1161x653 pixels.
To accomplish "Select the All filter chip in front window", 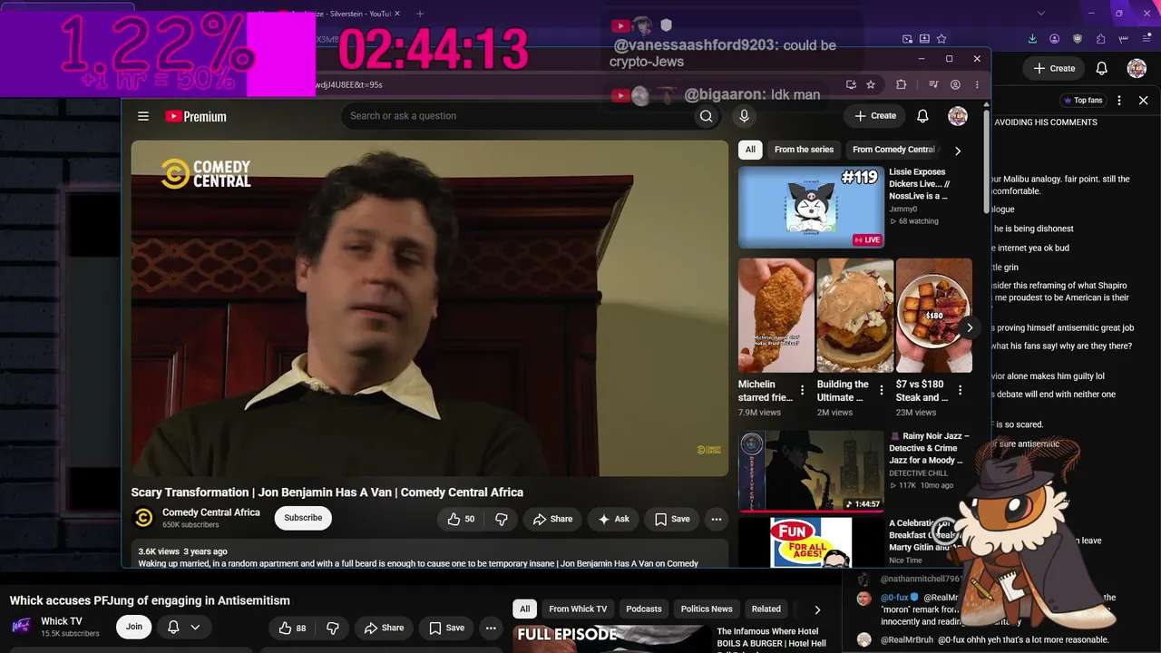I will coord(750,150).
